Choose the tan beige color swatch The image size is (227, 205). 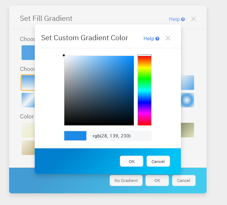28,148
